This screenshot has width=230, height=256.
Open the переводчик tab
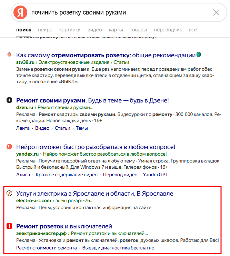tap(168, 30)
